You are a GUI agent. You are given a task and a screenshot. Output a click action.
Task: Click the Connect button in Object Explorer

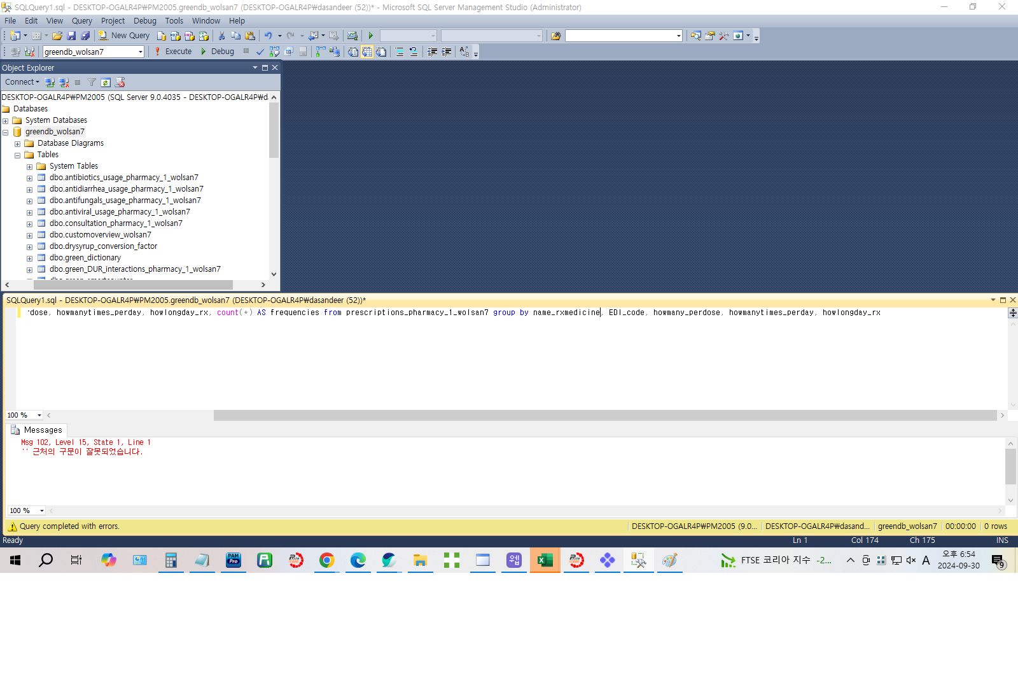pyautogui.click(x=21, y=82)
